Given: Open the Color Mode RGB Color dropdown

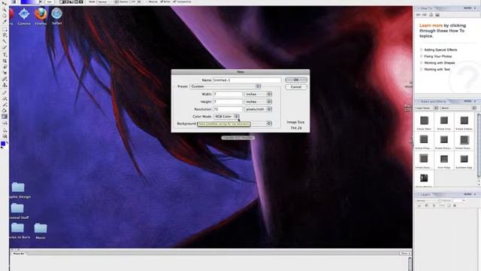Looking at the screenshot, I should 226,117.
